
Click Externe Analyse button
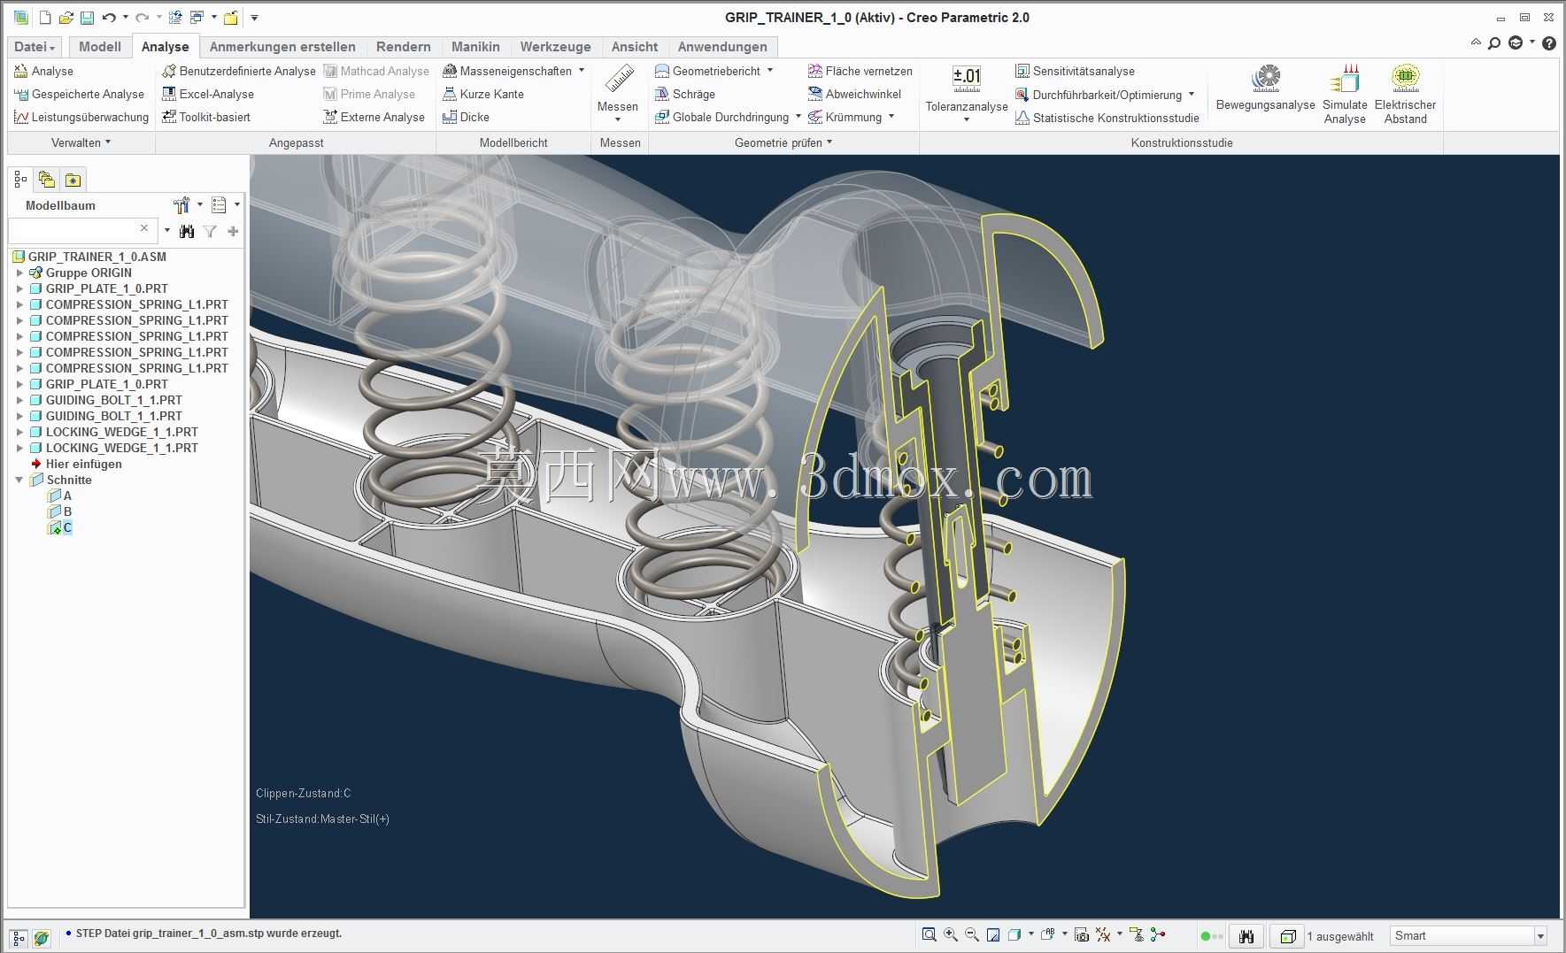click(x=374, y=117)
